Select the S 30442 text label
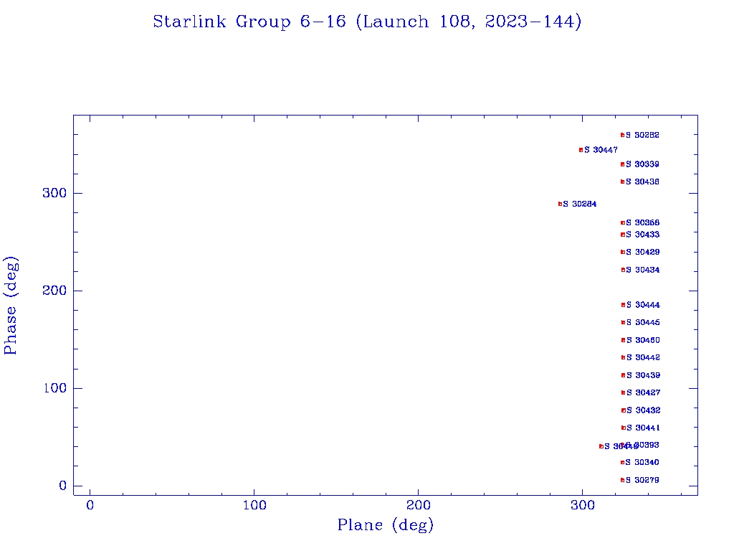The width and height of the screenshot is (734, 551). (643, 357)
